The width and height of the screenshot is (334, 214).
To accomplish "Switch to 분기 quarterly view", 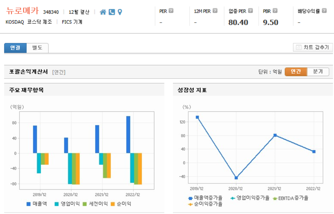I will point(318,72).
